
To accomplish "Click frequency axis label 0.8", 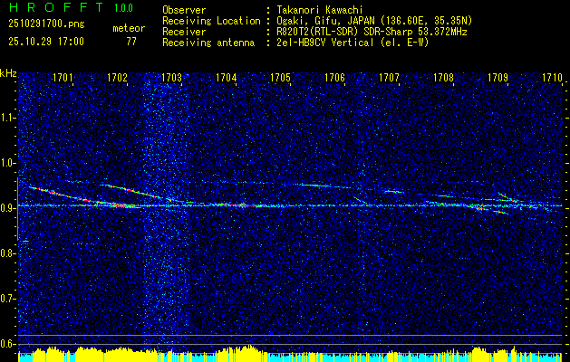I will click(8, 253).
